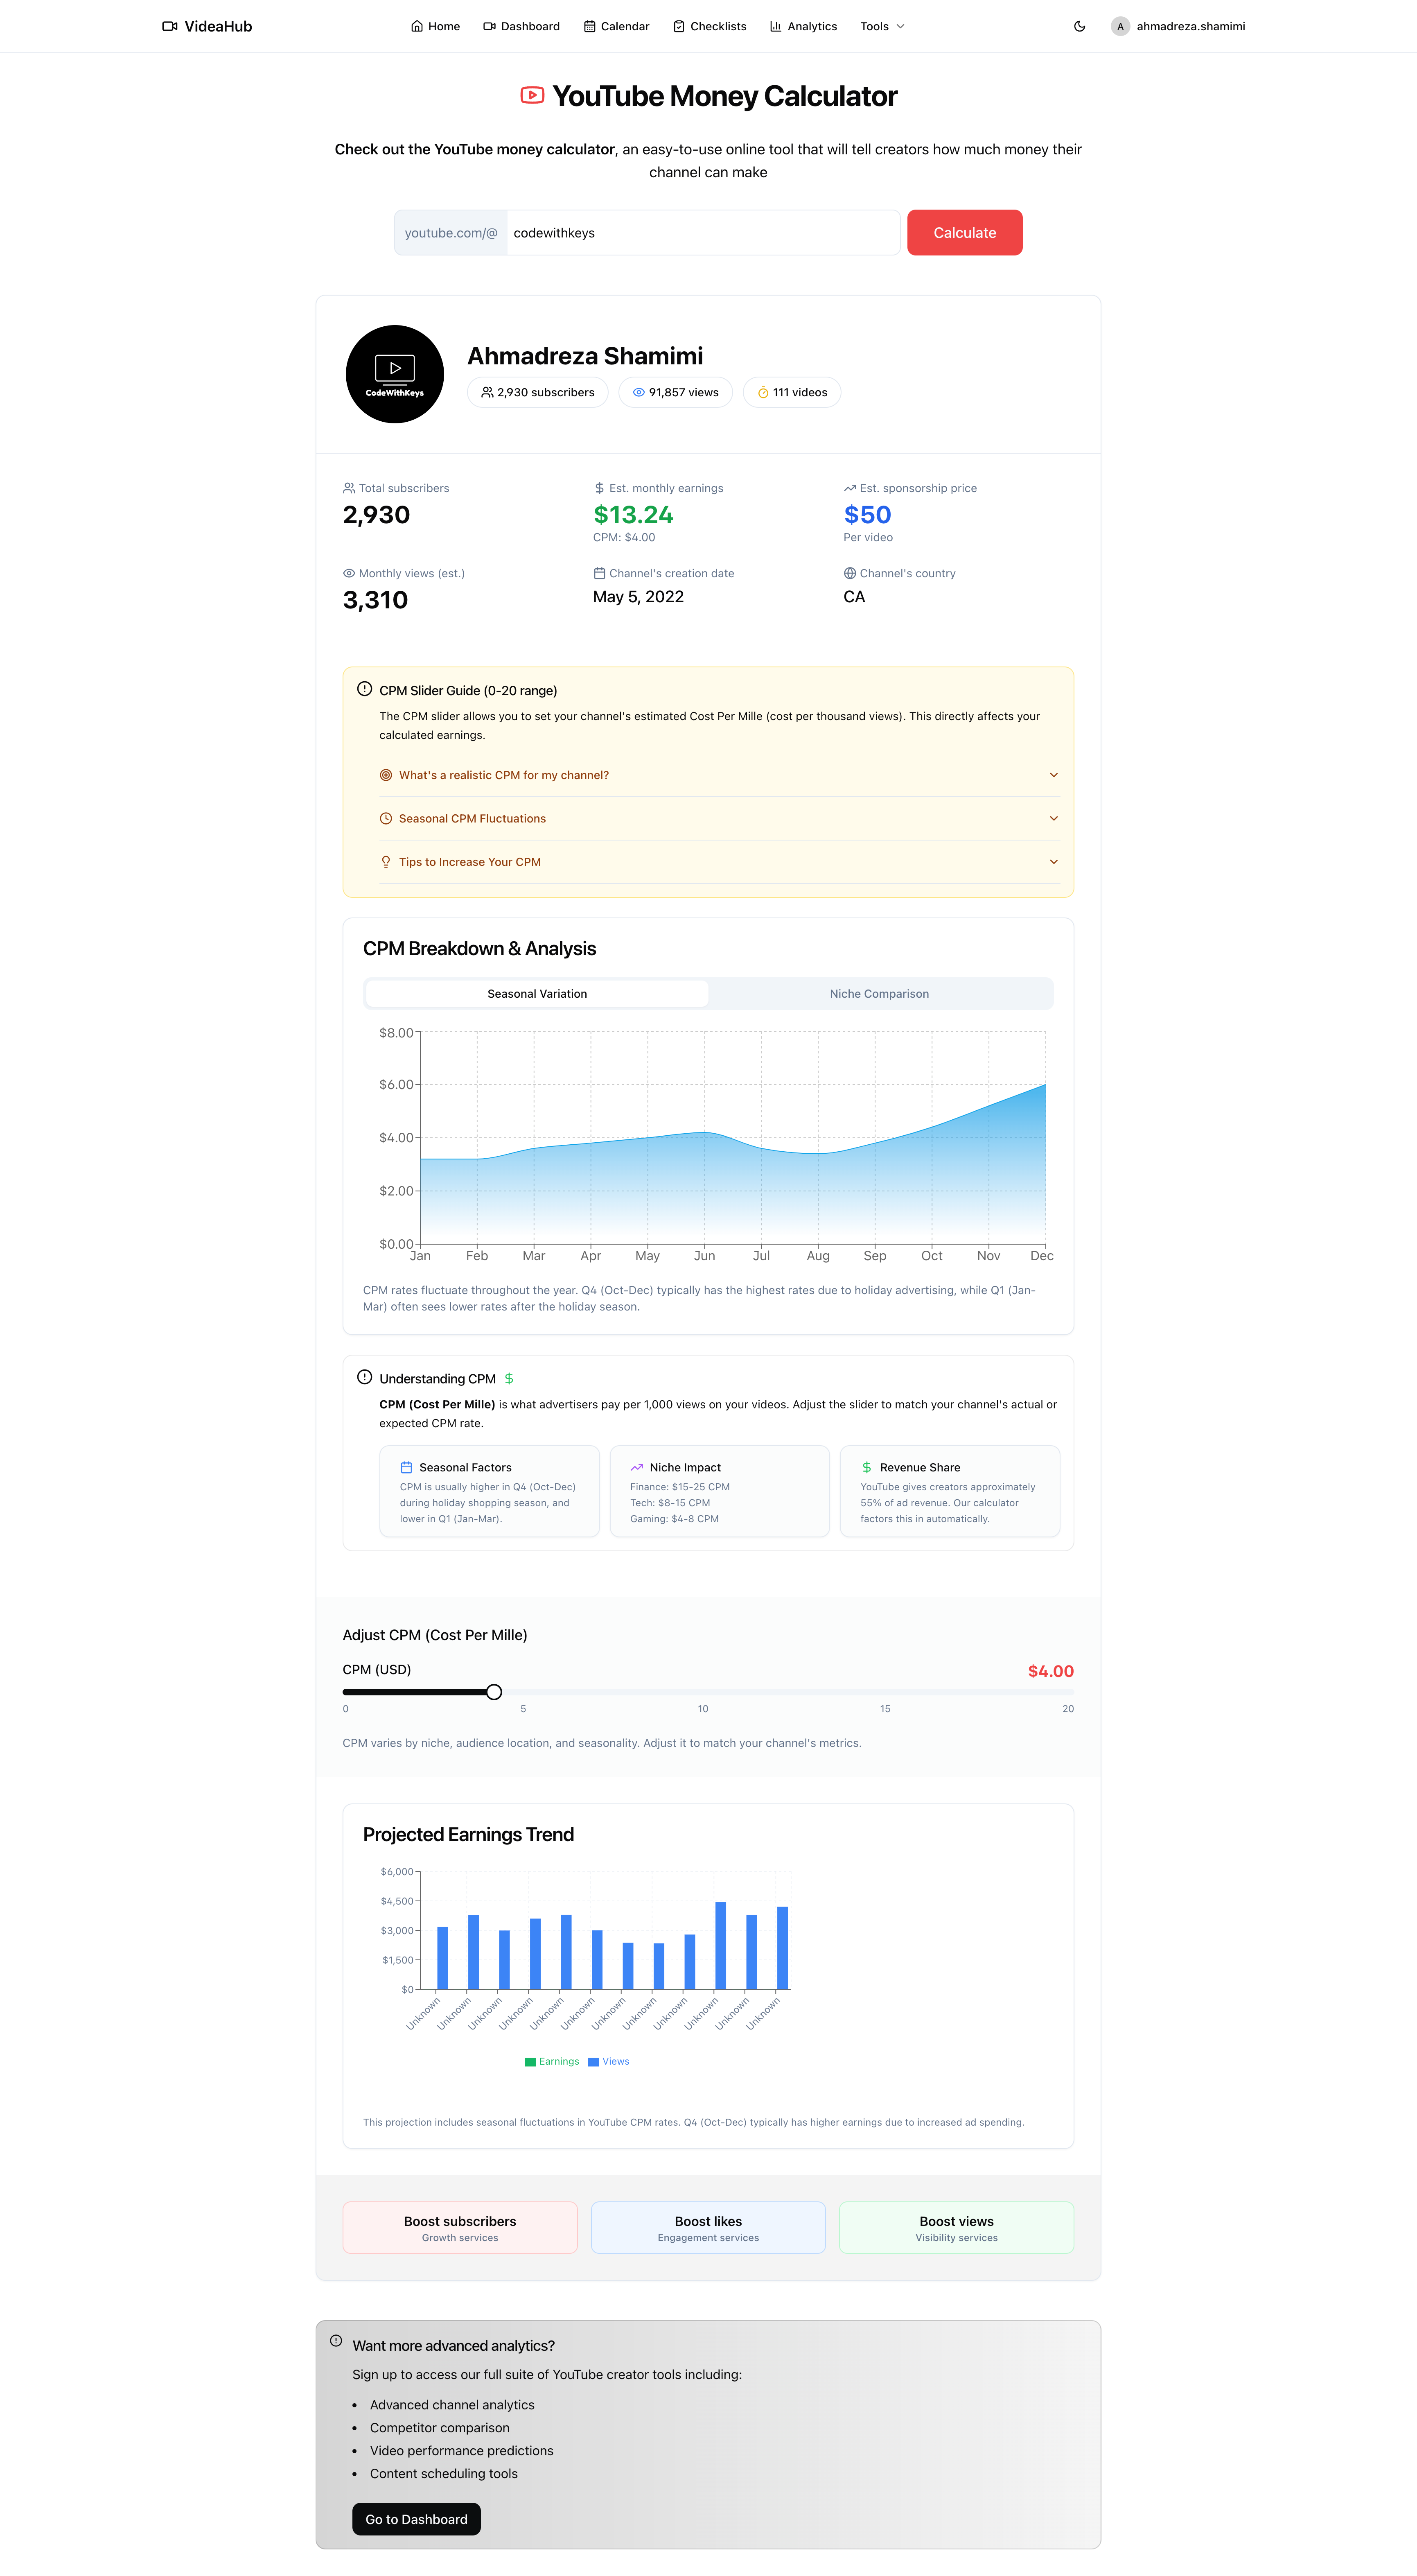Expand Seasonal CPM Fluctuations chevron
Image resolution: width=1417 pixels, height=2576 pixels.
point(1053,818)
